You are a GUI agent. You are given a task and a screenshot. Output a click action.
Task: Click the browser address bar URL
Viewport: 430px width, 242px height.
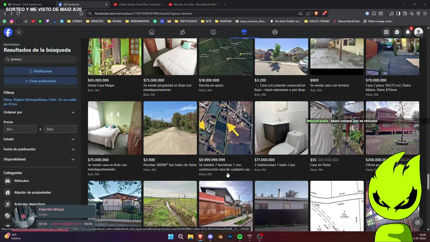tap(143, 13)
